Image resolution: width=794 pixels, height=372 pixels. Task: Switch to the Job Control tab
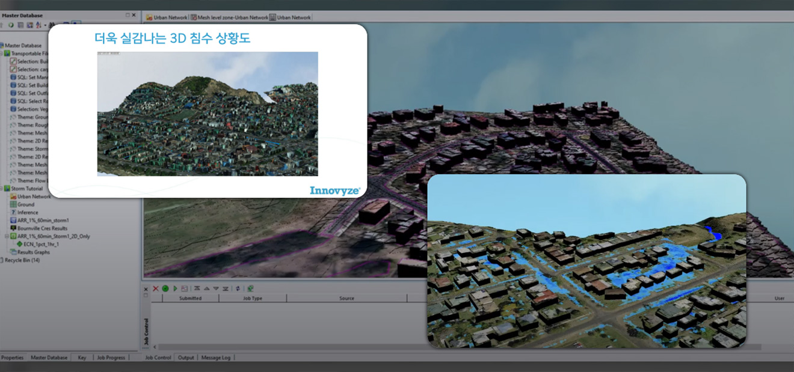tap(158, 358)
